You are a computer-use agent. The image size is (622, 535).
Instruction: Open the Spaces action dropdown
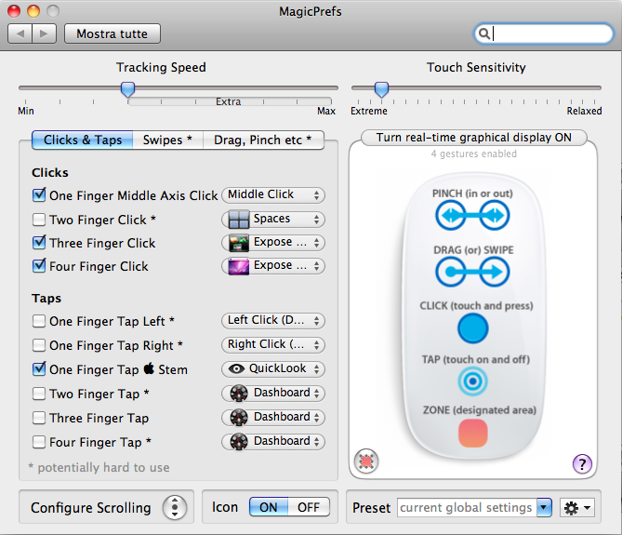273,219
